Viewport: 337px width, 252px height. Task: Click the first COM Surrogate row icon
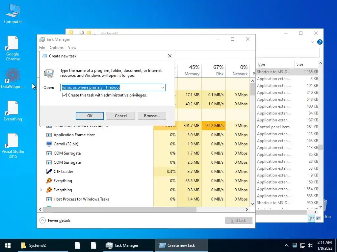point(49,153)
